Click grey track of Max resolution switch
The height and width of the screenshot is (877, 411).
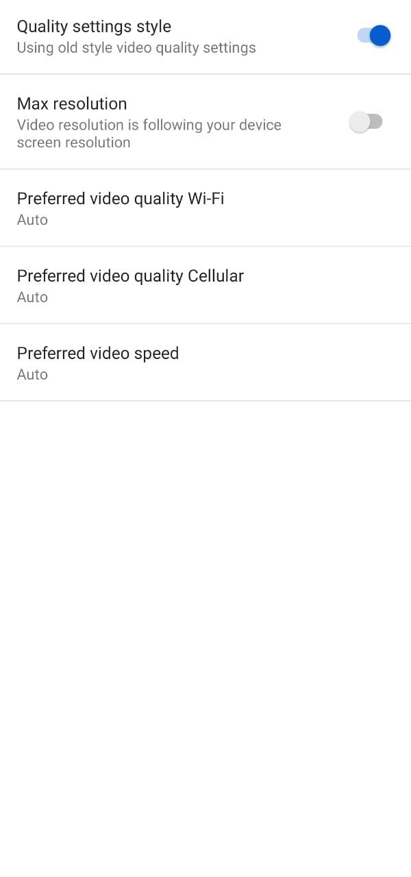[x=376, y=122]
